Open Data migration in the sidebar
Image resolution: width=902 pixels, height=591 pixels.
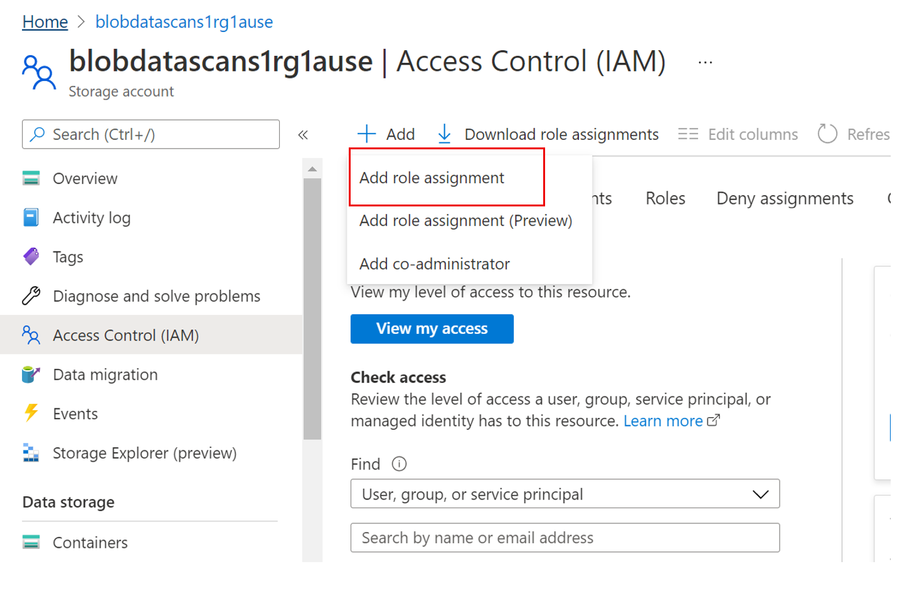(x=105, y=375)
